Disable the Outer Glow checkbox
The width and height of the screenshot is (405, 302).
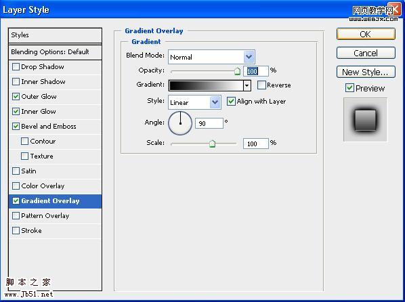(16, 96)
